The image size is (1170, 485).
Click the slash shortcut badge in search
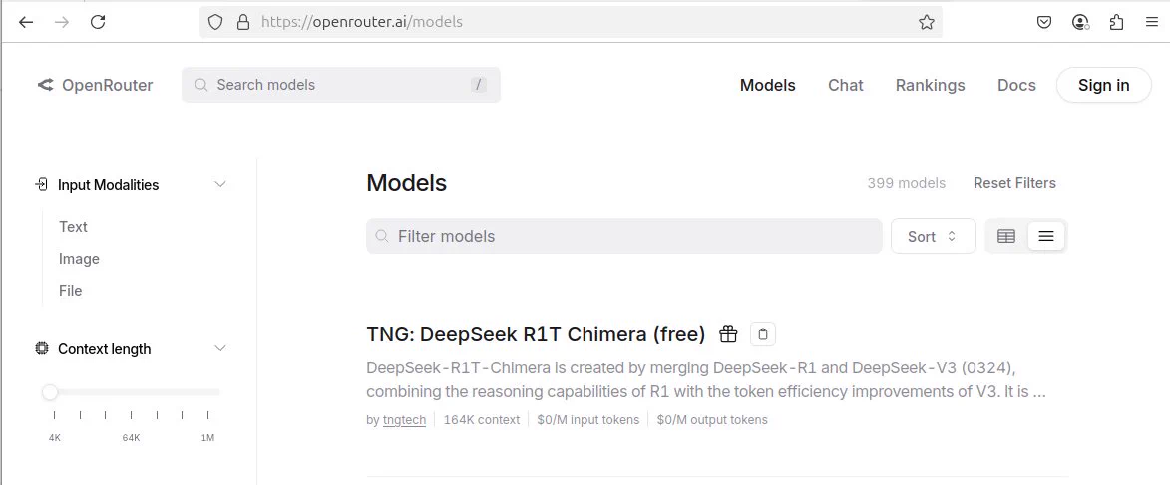click(479, 85)
